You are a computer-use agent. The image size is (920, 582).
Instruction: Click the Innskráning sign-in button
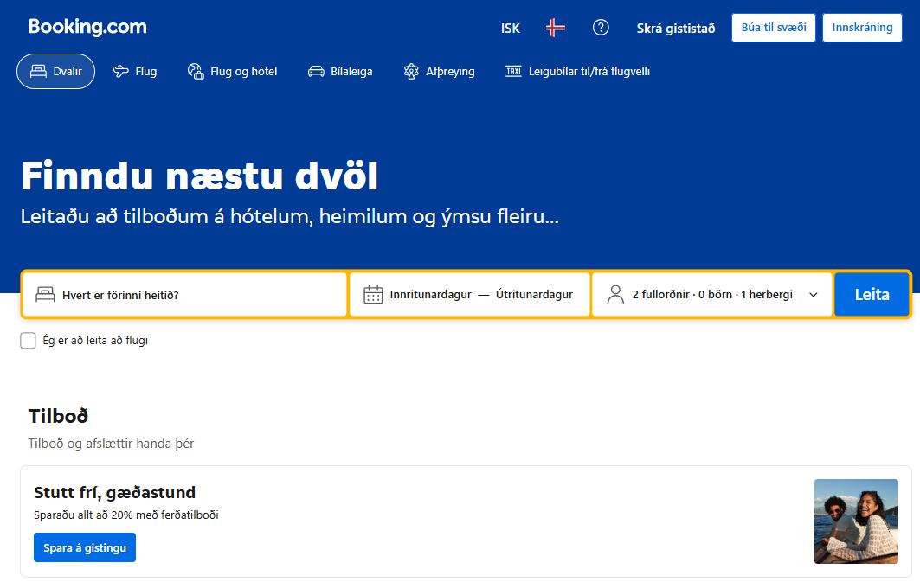(x=861, y=28)
